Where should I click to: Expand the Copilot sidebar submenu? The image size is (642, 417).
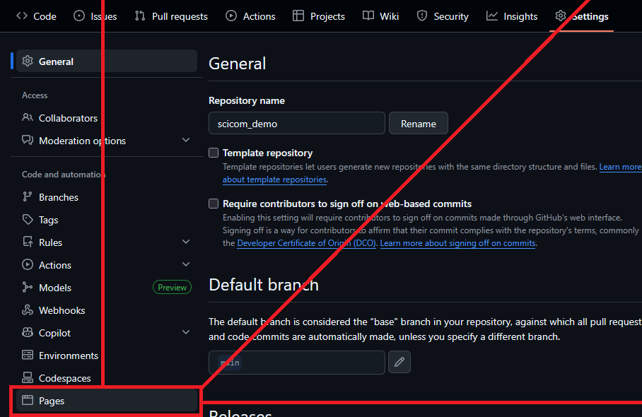click(186, 332)
